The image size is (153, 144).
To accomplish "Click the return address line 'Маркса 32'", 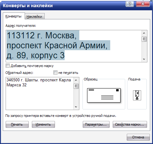I will (17, 85).
